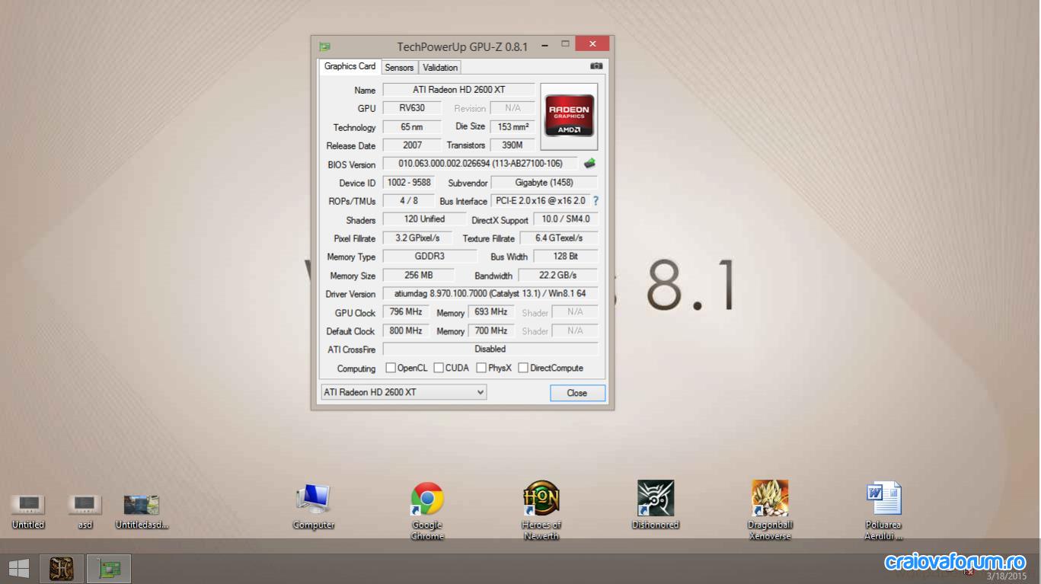Screen dimensions: 1041x584
Task: Click the date 3/18/2015 in the taskbar
Action: (1007, 576)
